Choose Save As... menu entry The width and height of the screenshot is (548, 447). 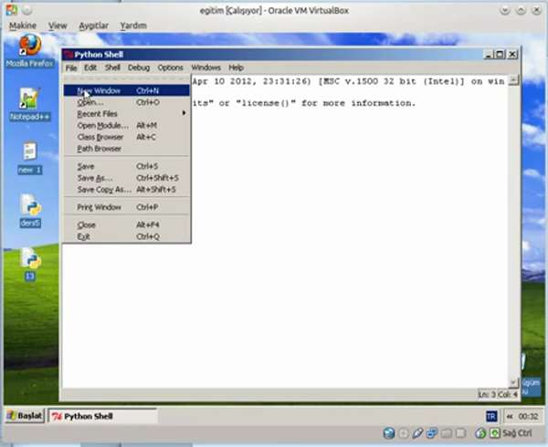(127, 178)
